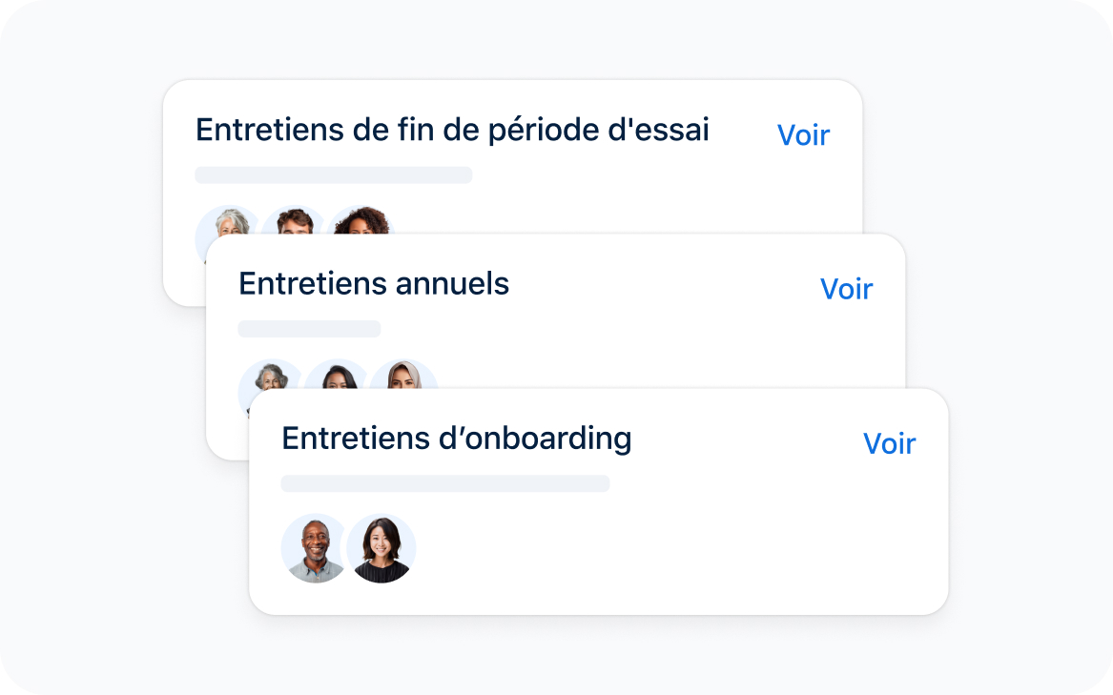The width and height of the screenshot is (1113, 695).
Task: Open Voir link on Entretiens annuels card
Action: pos(846,289)
